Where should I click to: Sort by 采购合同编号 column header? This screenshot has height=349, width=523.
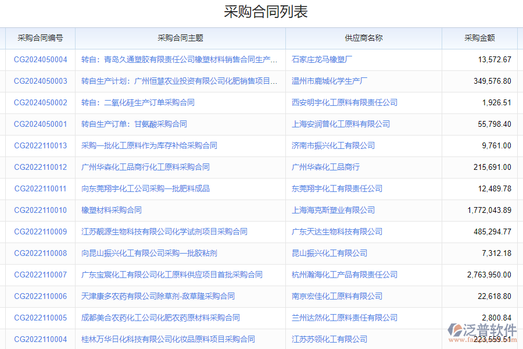coord(39,38)
